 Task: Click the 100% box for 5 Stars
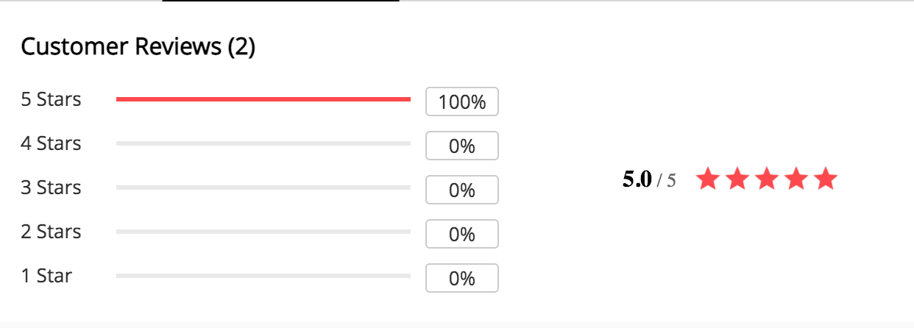(462, 101)
